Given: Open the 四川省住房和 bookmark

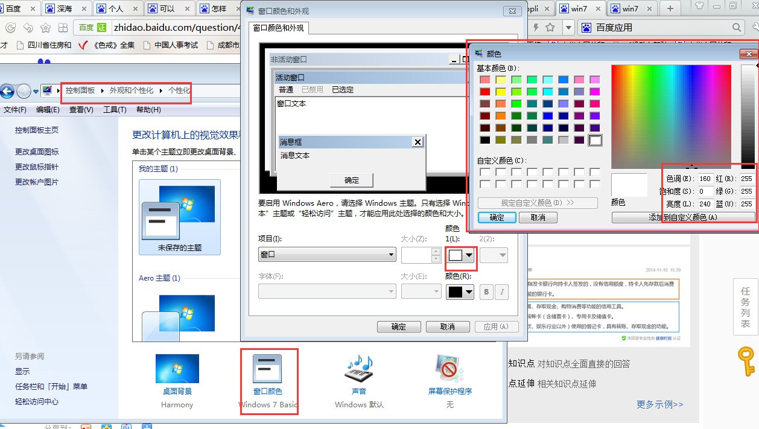Looking at the screenshot, I should (45, 45).
